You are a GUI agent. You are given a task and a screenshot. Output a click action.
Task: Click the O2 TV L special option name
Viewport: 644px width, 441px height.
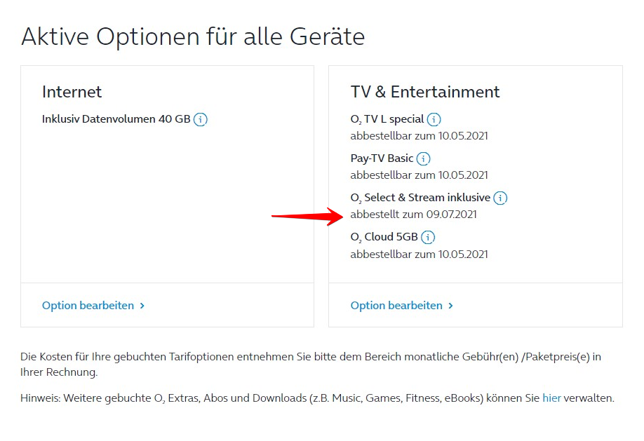(387, 119)
